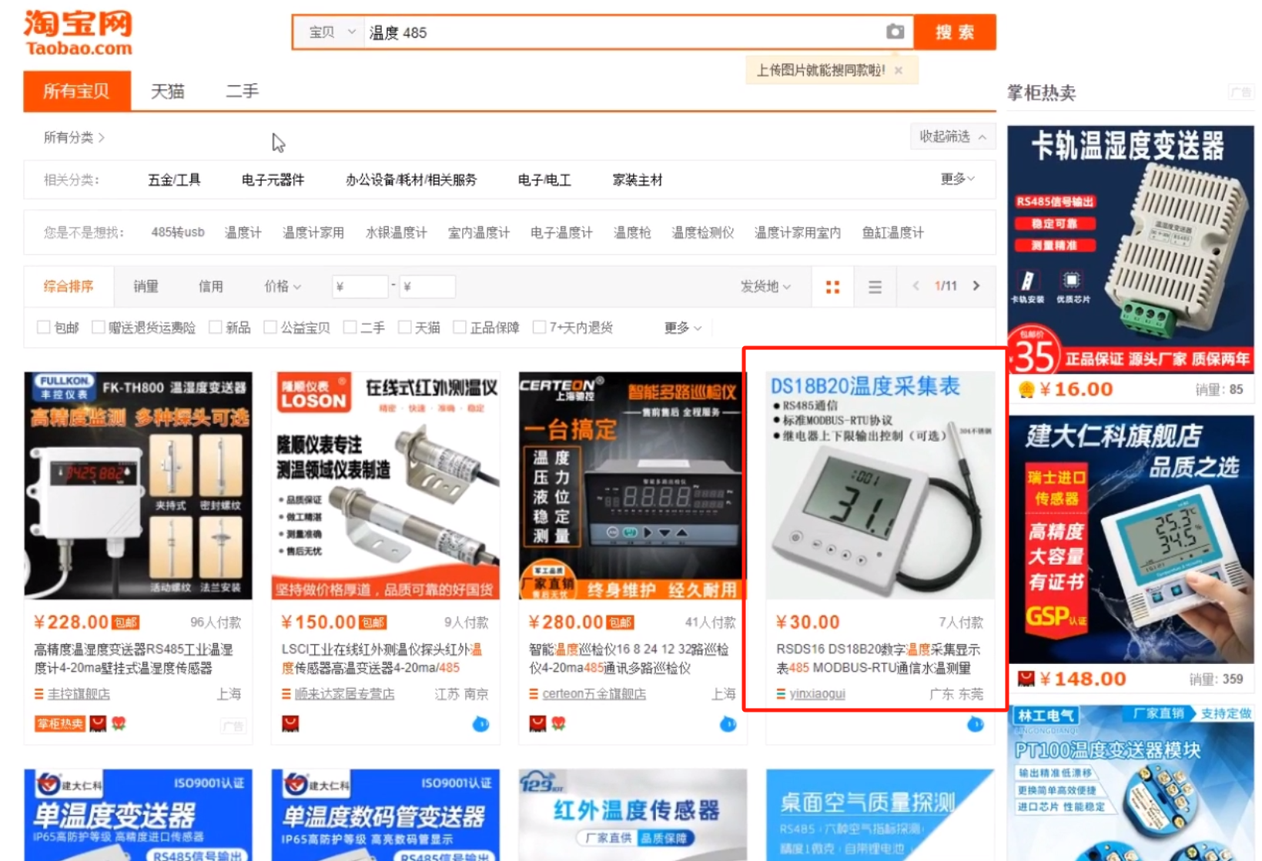Click blue chat icon on DS18B20 item
The height and width of the screenshot is (861, 1262).
[x=975, y=724]
